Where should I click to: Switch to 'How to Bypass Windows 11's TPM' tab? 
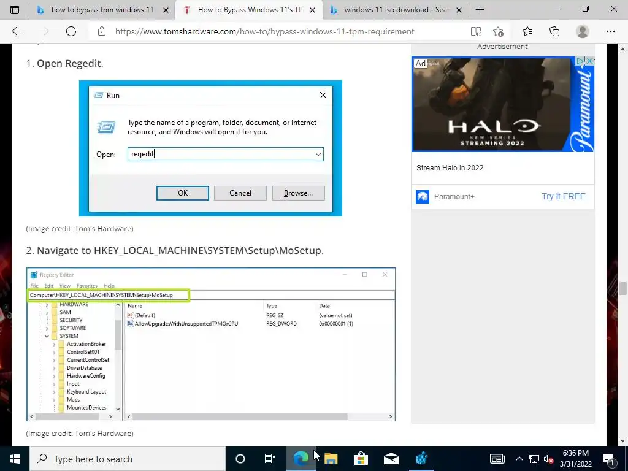[249, 10]
